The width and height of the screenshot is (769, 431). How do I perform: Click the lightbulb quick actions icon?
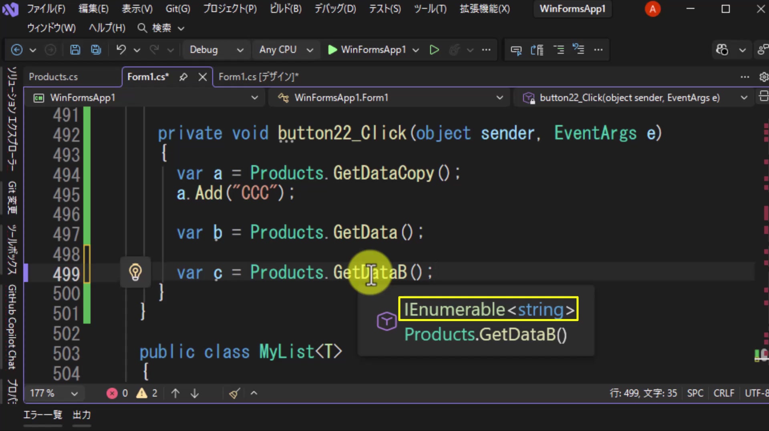point(135,272)
